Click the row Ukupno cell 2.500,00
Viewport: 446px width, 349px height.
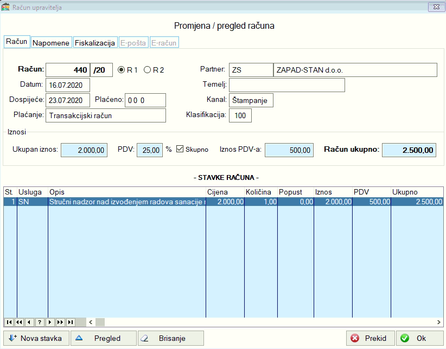(417, 202)
